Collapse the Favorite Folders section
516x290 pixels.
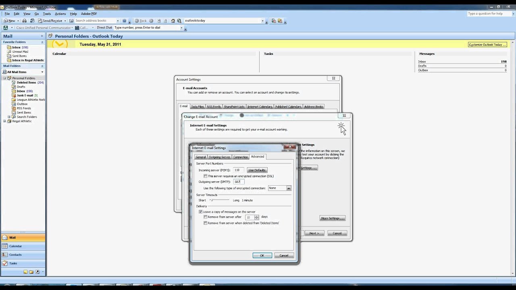click(x=42, y=42)
